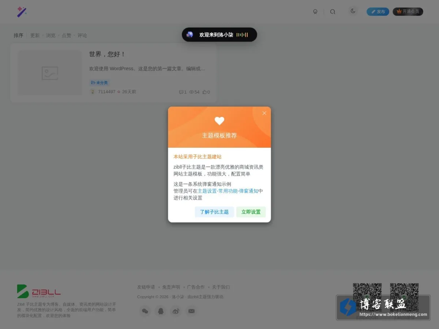Screen dimensions: 439x329
Task: Click the post thumbs-up like icon
Action: point(205,92)
